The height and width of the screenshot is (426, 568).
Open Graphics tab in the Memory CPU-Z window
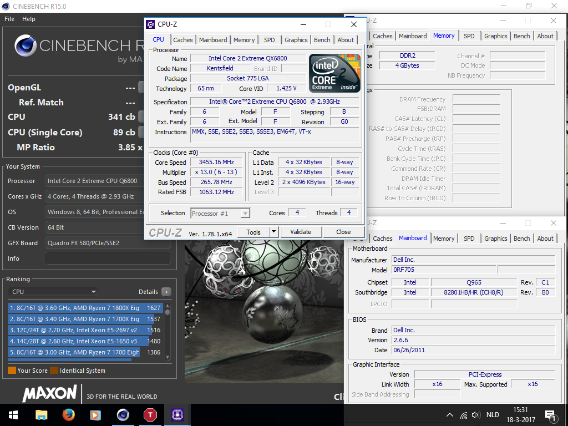pos(495,36)
